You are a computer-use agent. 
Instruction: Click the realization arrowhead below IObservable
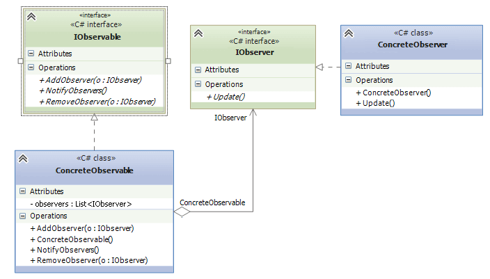pyautogui.click(x=94, y=118)
